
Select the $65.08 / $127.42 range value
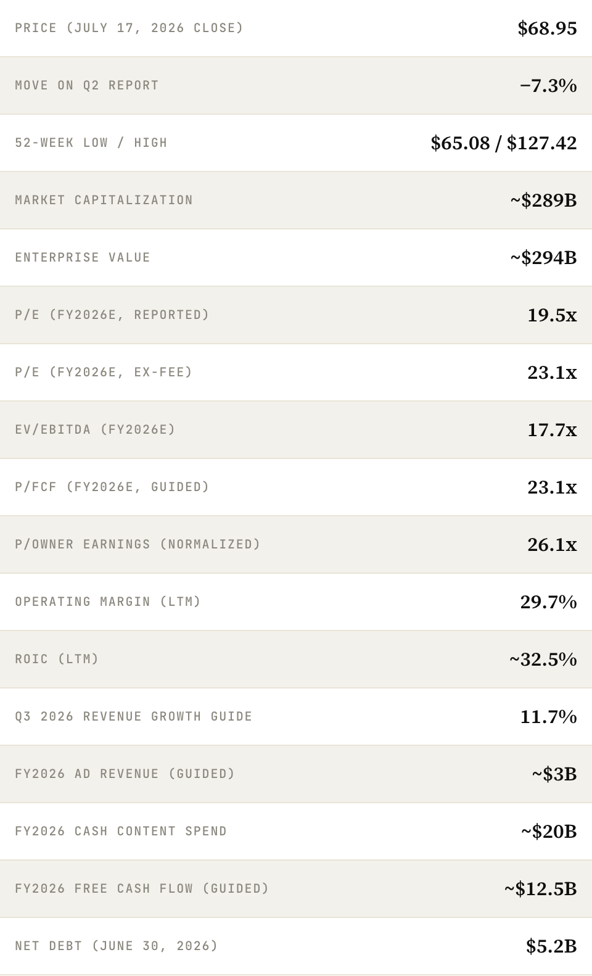click(x=504, y=143)
